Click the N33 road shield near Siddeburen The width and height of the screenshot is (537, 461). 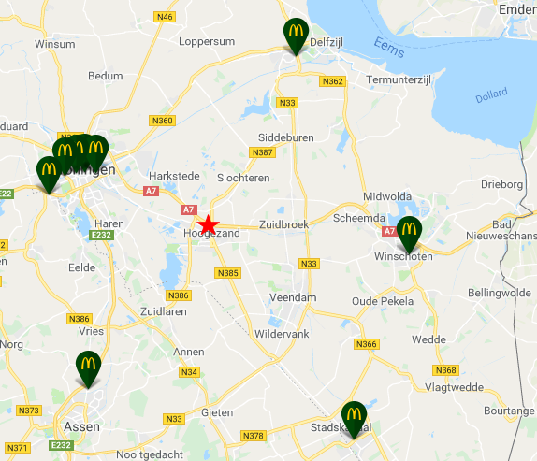(x=287, y=103)
